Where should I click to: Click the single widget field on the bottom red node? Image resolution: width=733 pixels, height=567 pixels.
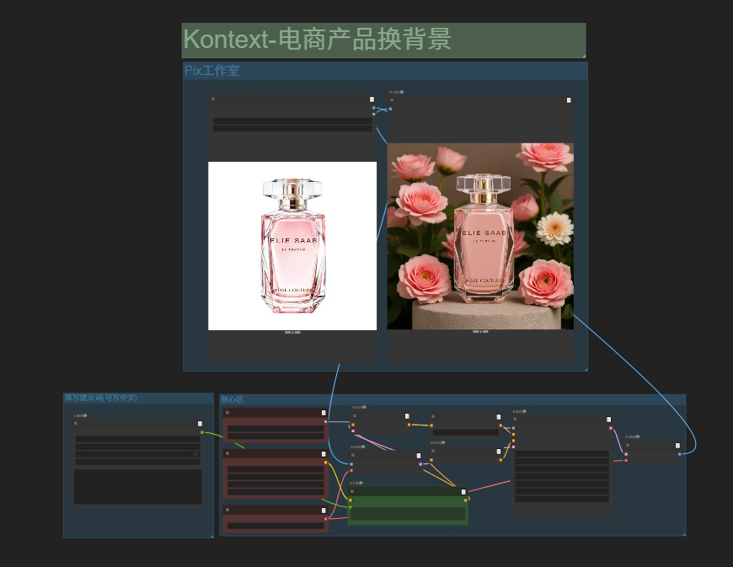click(x=276, y=526)
